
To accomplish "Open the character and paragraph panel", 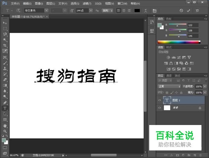I will coord(154,11).
